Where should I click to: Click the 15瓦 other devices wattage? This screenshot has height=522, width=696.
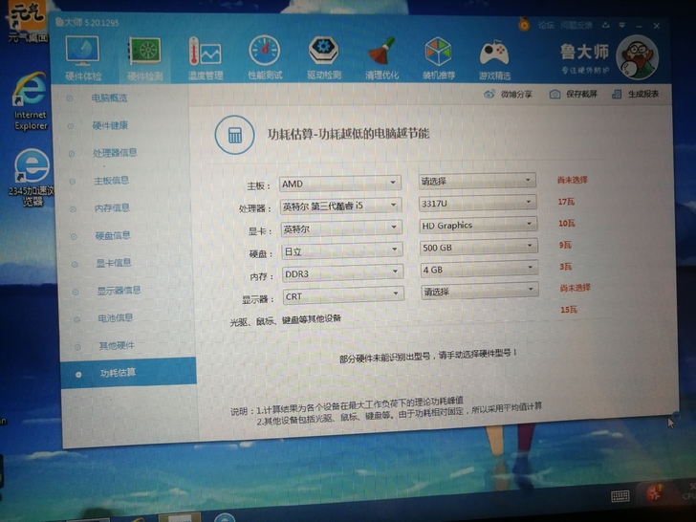click(x=569, y=310)
